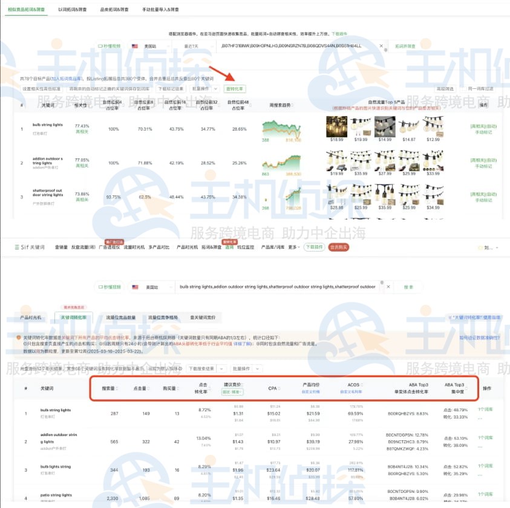Sort by 点击量 column sort icon
This screenshot has height=508, width=510.
click(x=149, y=388)
